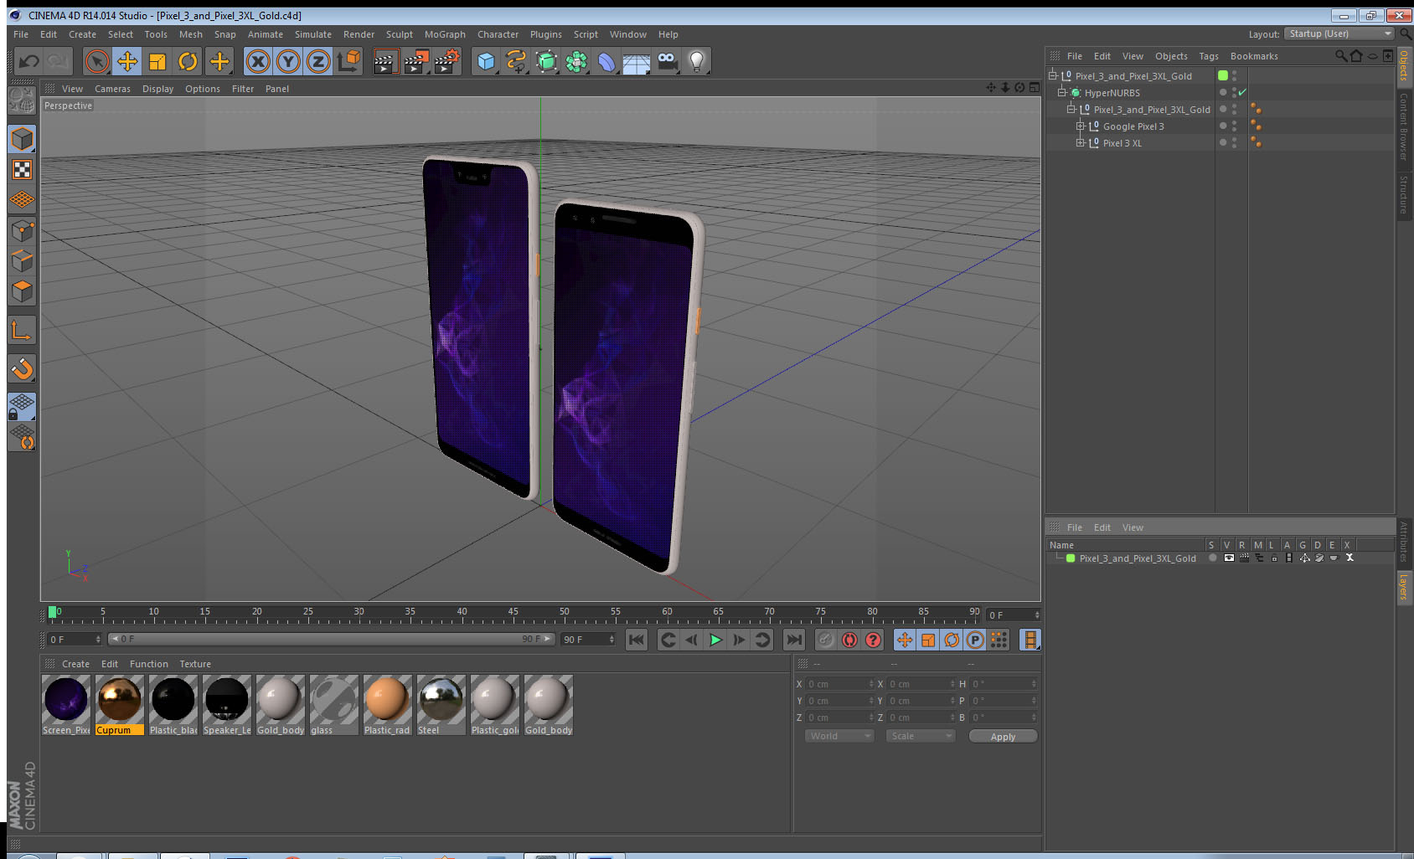
Task: Toggle autokeying button
Action: [849, 640]
